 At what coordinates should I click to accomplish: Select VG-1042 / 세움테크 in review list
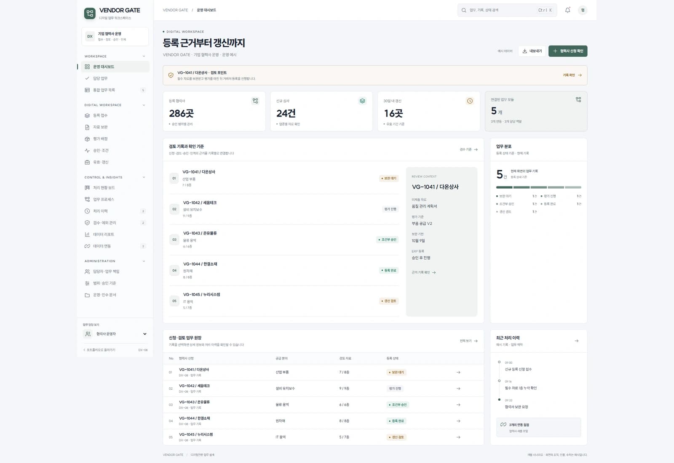tap(284, 209)
